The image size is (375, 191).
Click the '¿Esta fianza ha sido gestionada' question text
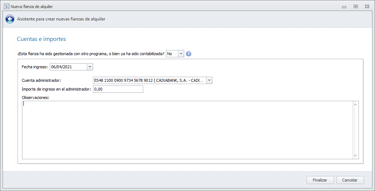[91, 54]
